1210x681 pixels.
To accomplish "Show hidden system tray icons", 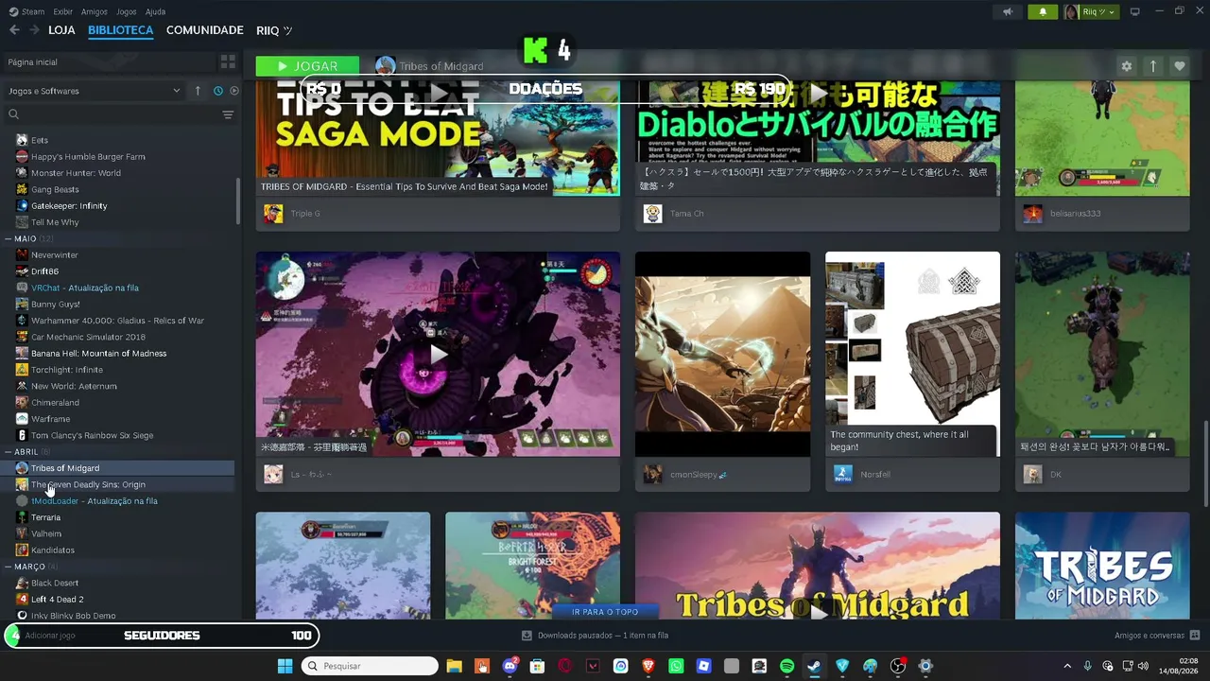I will coord(1067,666).
